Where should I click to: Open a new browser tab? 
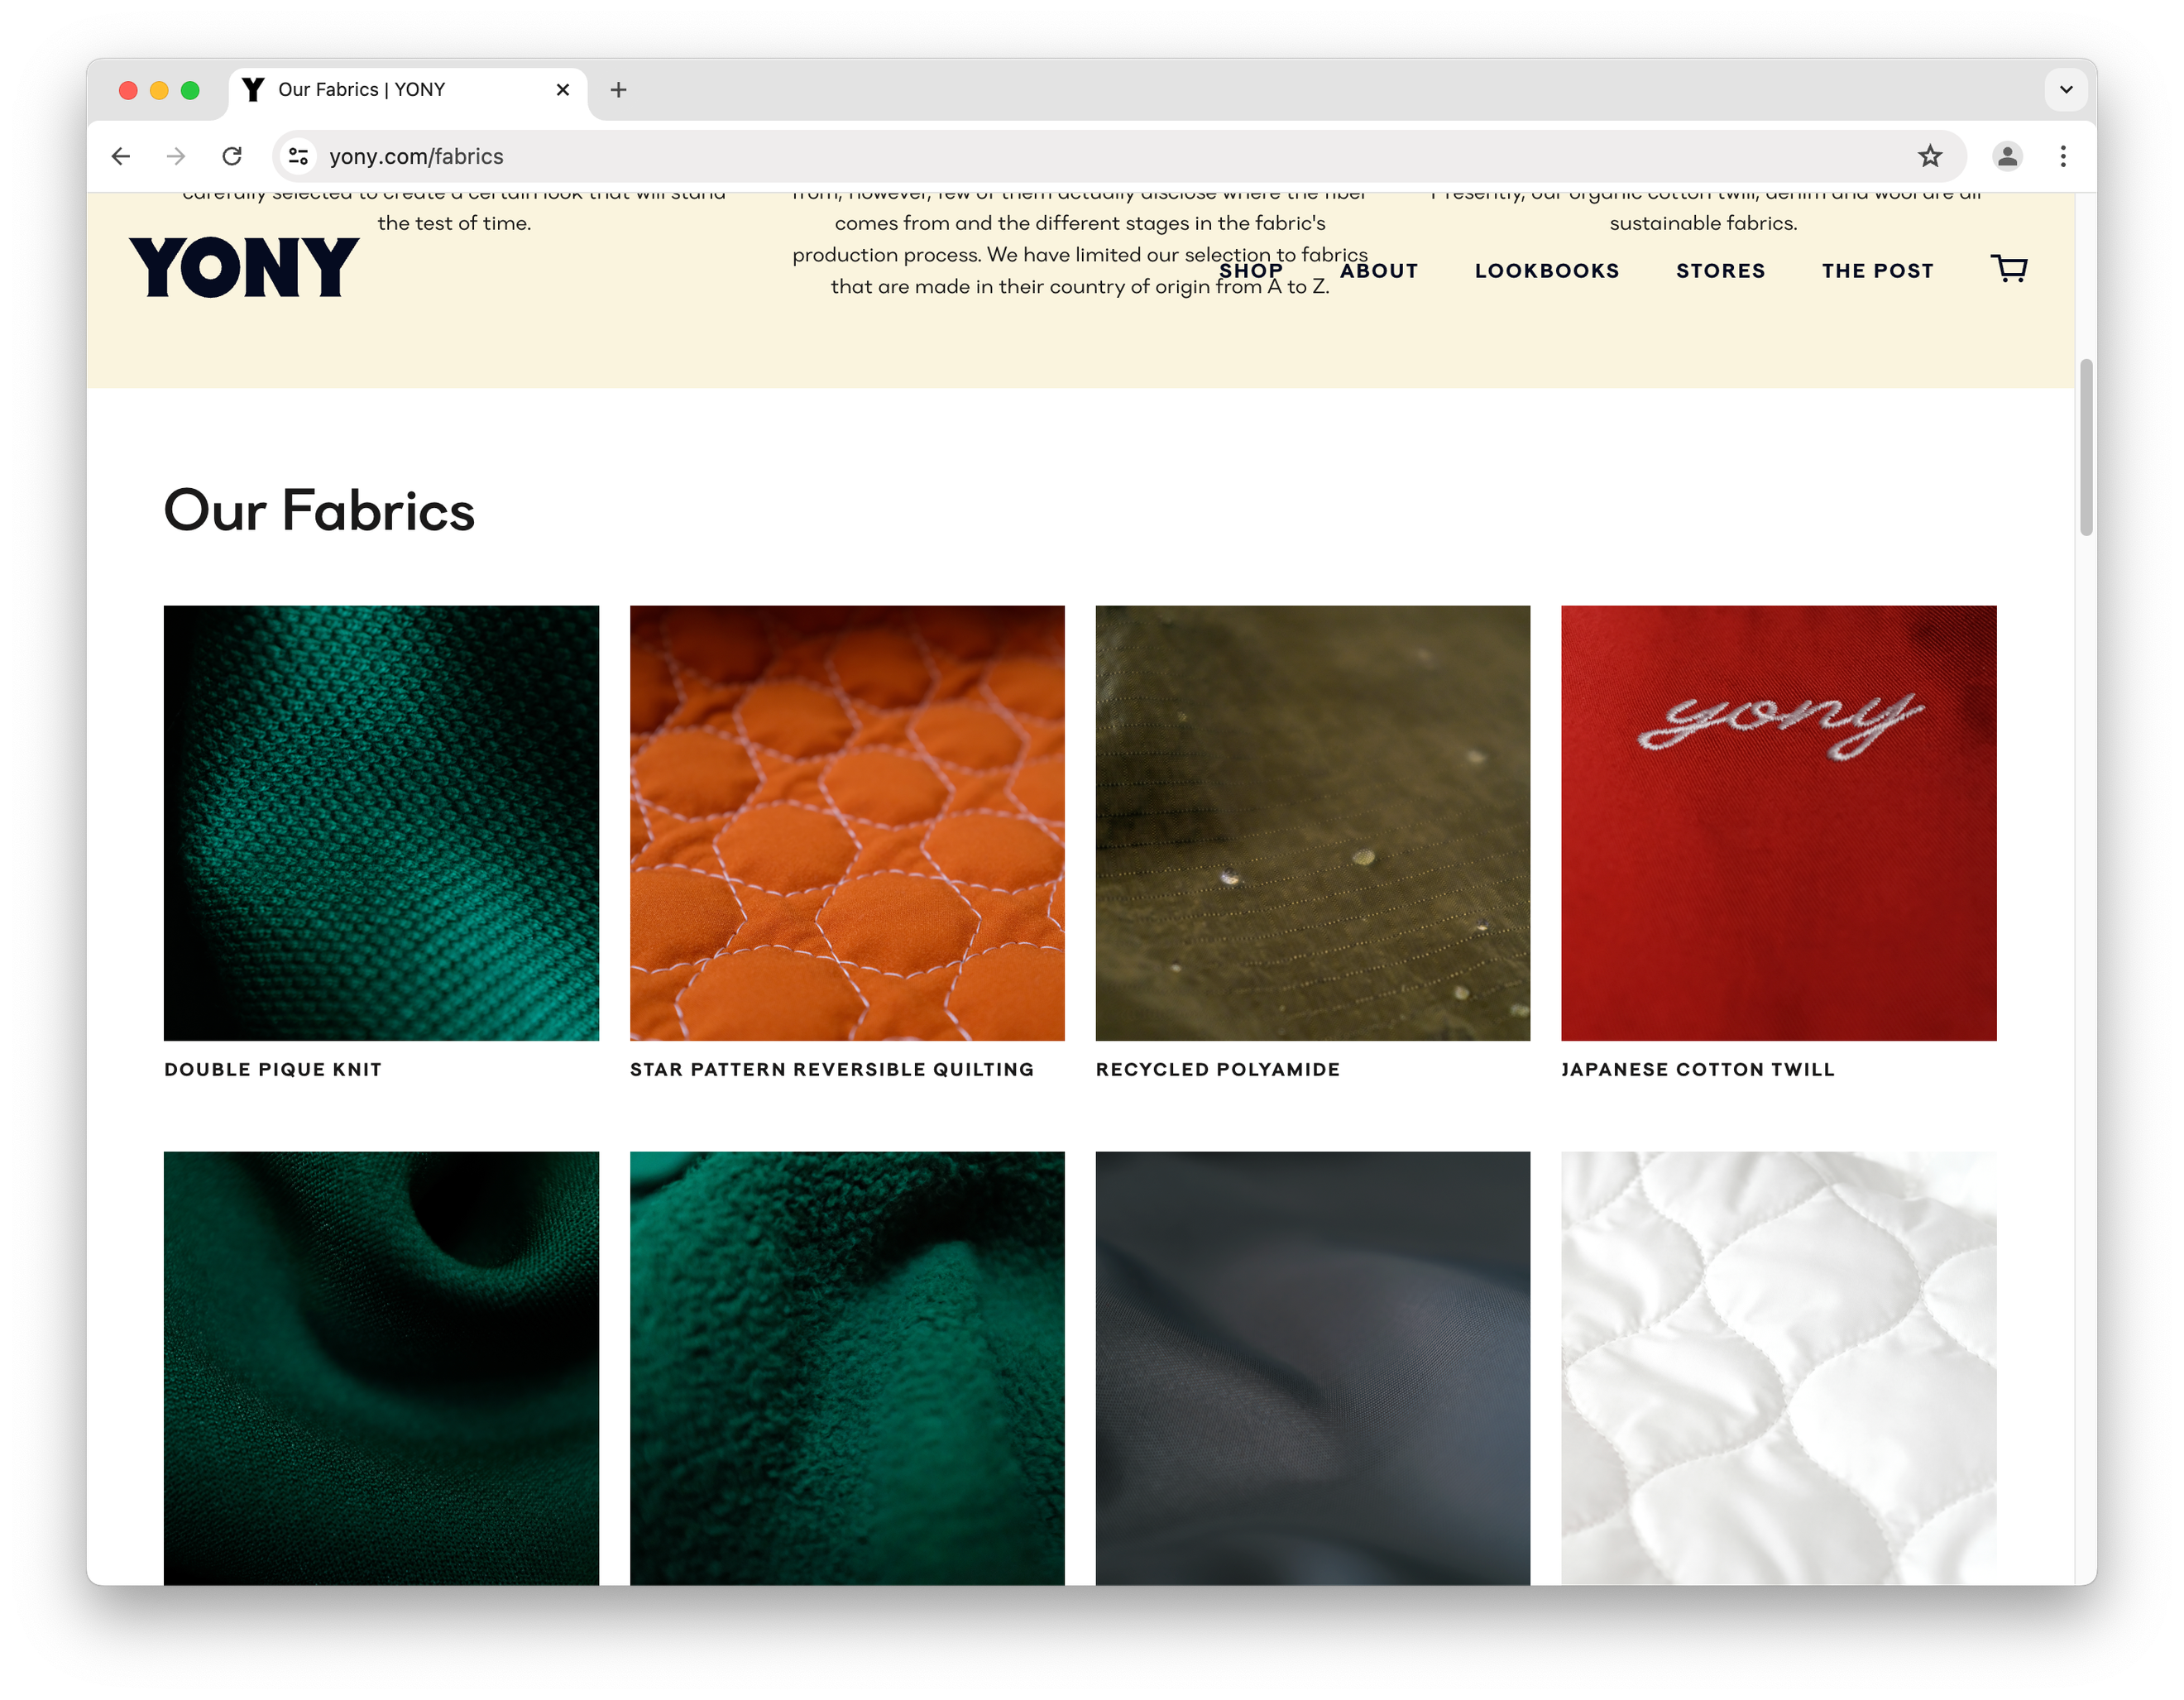click(x=618, y=90)
